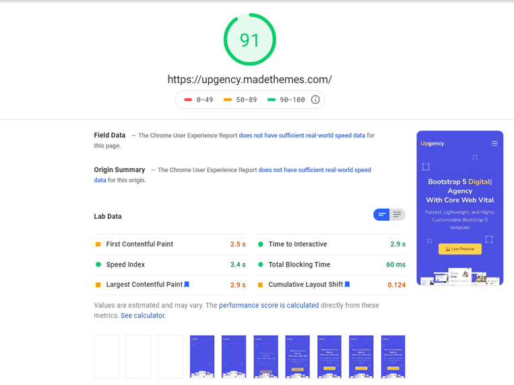Expand the Total Blocking Time metric row

[x=331, y=265]
